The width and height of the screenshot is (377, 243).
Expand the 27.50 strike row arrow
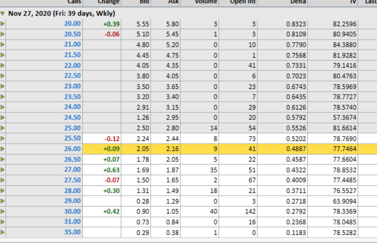tap(3, 180)
